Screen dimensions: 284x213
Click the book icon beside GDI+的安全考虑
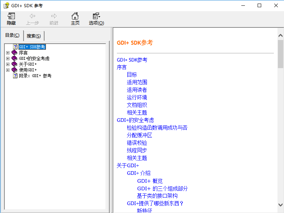point(14,58)
